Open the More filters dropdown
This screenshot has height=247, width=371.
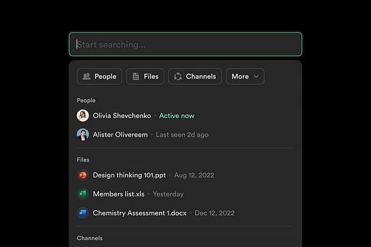[x=245, y=76]
